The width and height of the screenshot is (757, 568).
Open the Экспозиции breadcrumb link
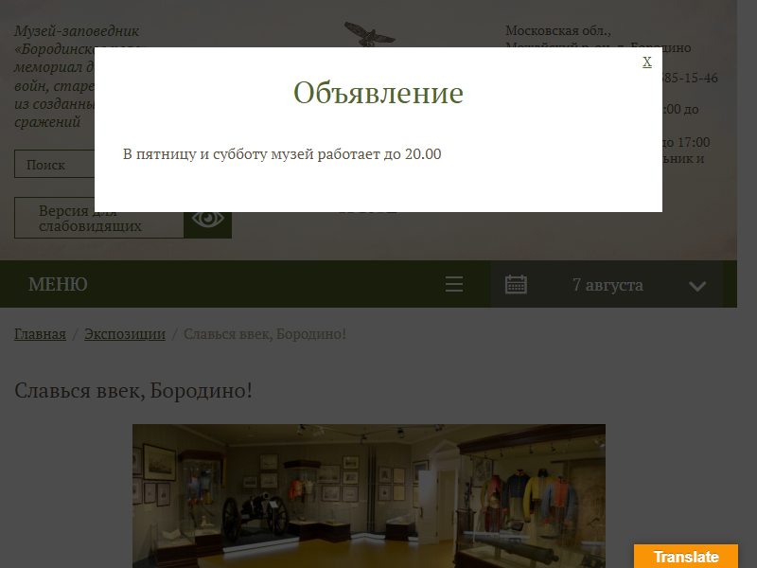[125, 334]
